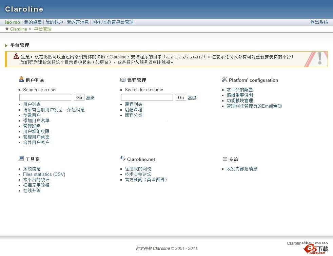333x256 pixels.
Task: Focus the Search for a user field
Action: (x=45, y=97)
